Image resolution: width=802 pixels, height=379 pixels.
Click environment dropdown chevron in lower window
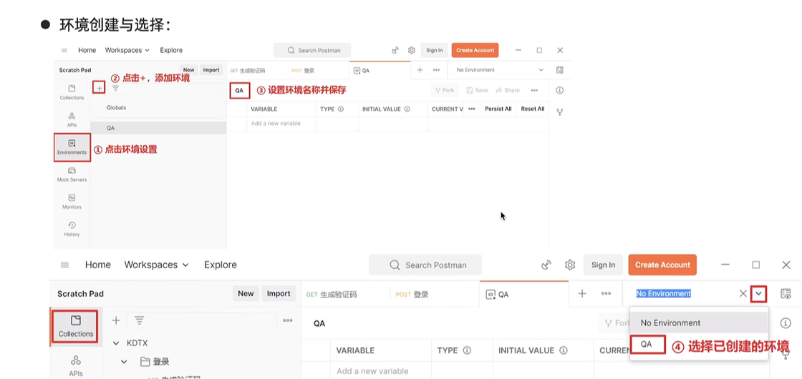tap(758, 294)
